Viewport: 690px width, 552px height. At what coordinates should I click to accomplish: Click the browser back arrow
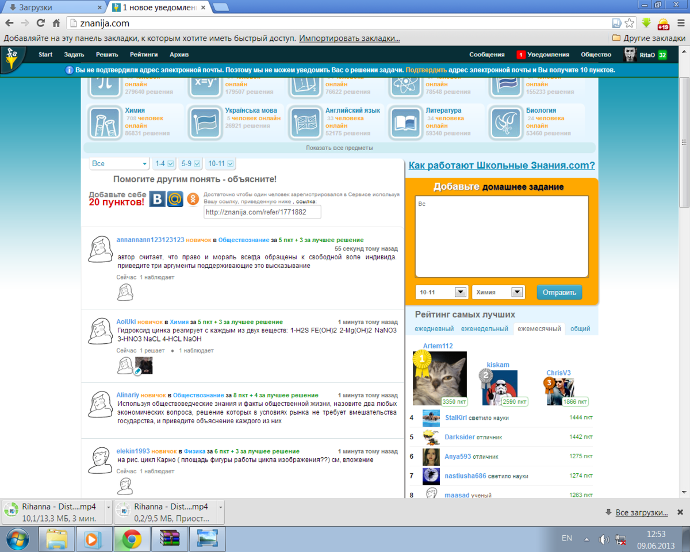[9, 23]
